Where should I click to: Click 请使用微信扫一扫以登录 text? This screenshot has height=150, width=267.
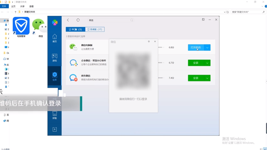tap(133, 99)
